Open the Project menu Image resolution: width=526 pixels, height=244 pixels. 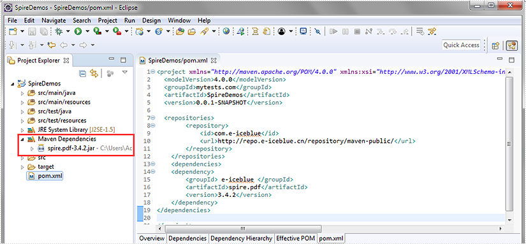(108, 20)
